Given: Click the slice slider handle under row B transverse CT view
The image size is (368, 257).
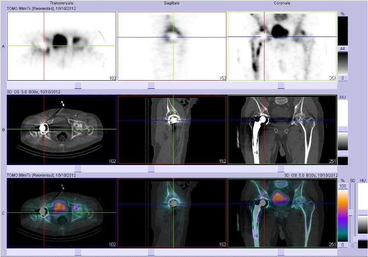Looking at the screenshot, I should pyautogui.click(x=78, y=169).
